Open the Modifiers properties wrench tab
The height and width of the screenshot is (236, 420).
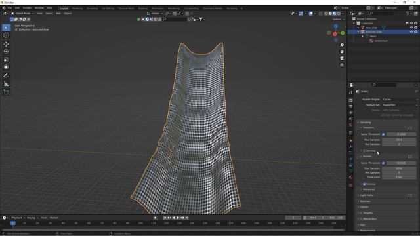click(x=351, y=147)
